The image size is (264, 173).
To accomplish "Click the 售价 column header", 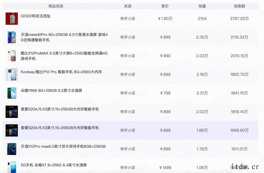I will point(165,6).
